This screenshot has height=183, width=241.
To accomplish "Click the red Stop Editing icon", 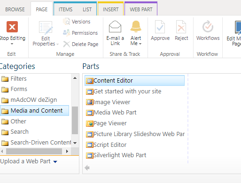I will click(12, 27).
